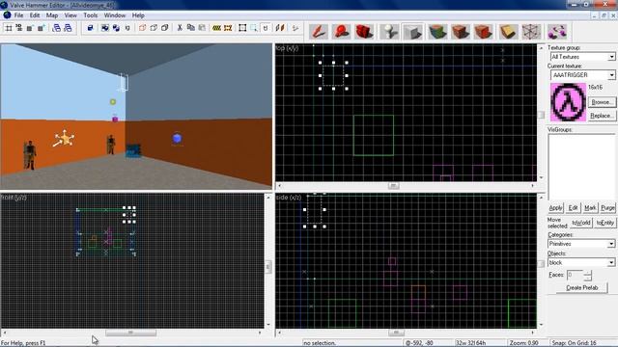The height and width of the screenshot is (347, 618).
Task: Toggle auto selection magnifier icon
Action: tap(254, 28)
